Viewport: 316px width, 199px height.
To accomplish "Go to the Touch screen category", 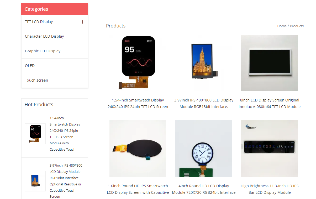I will 36,80.
